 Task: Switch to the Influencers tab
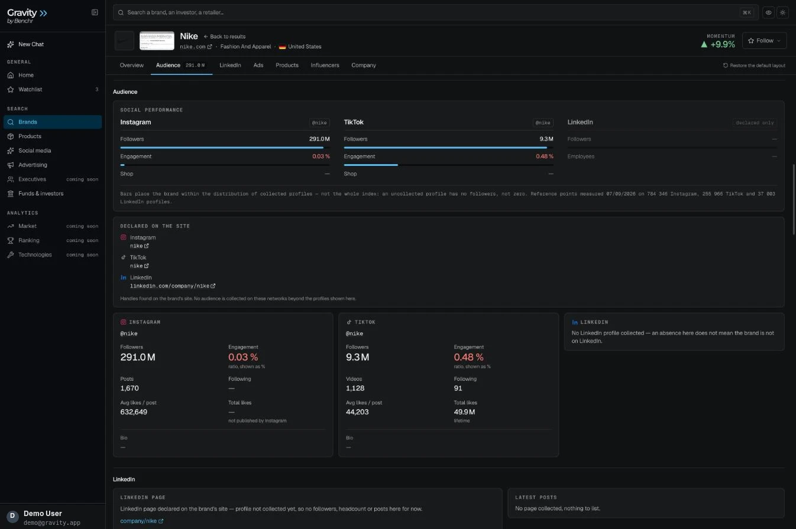pyautogui.click(x=325, y=66)
